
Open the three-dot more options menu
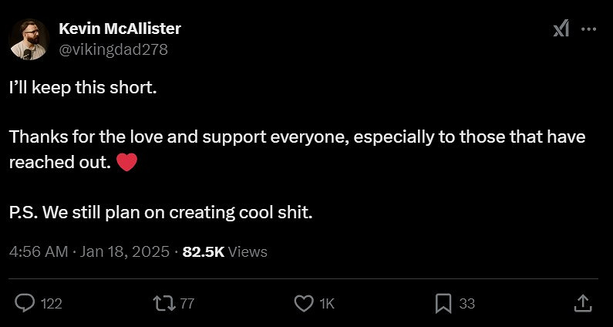(588, 29)
